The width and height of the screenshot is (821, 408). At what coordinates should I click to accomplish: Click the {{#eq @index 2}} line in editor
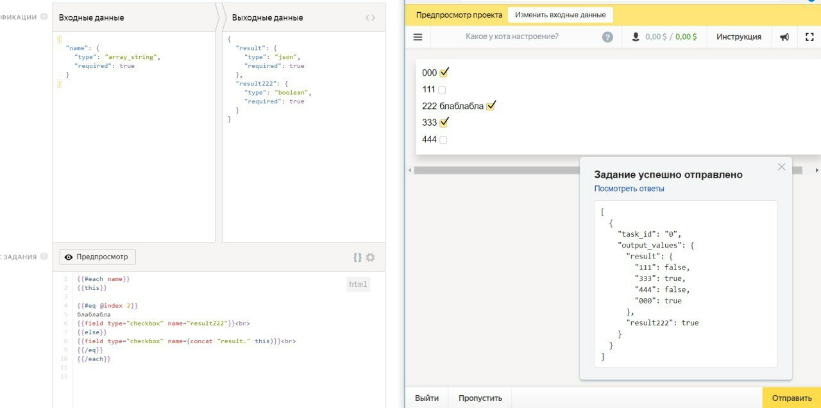(107, 306)
